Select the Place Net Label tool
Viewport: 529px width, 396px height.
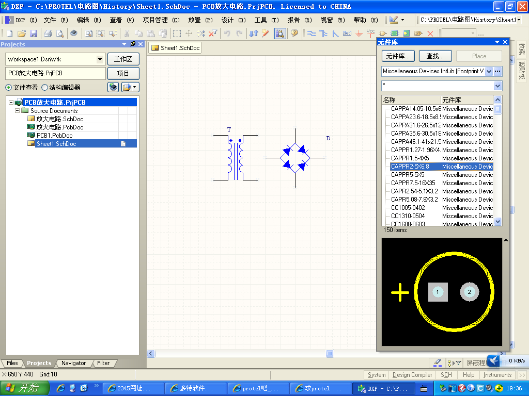point(347,34)
